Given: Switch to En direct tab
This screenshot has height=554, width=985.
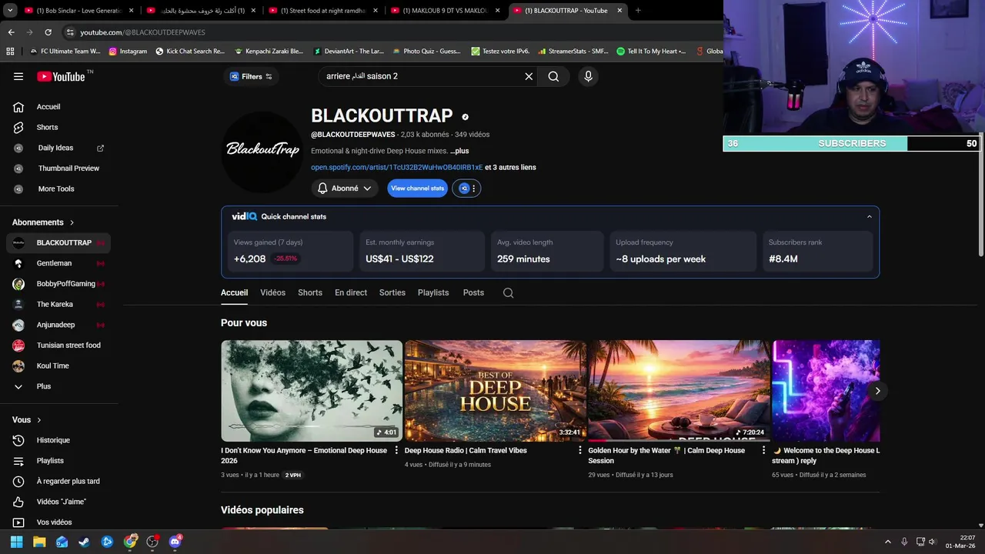Looking at the screenshot, I should pyautogui.click(x=351, y=292).
